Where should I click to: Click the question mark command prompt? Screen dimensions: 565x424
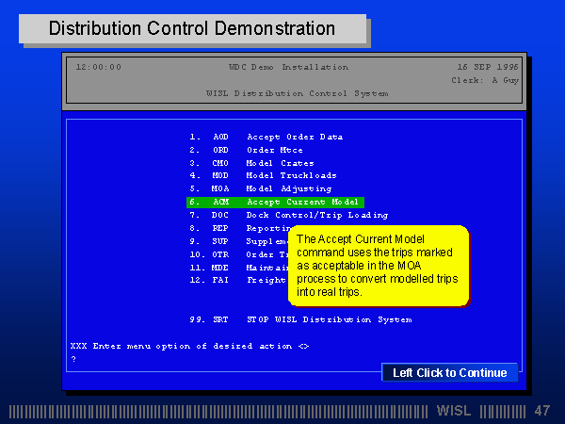click(x=73, y=359)
